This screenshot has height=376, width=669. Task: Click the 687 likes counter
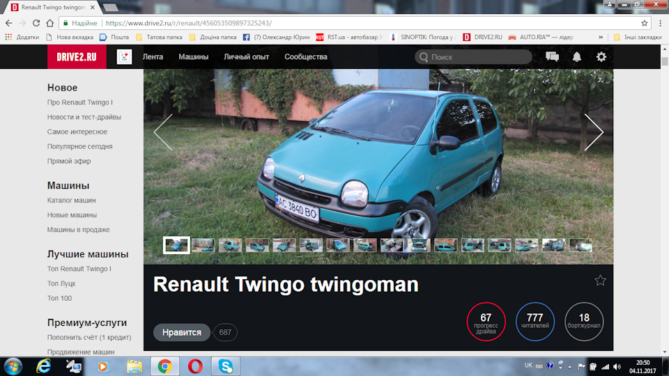click(225, 332)
